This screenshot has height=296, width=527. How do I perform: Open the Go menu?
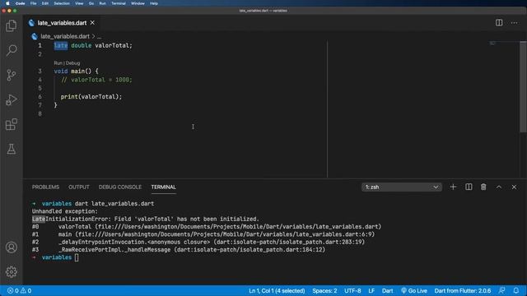[x=91, y=3]
